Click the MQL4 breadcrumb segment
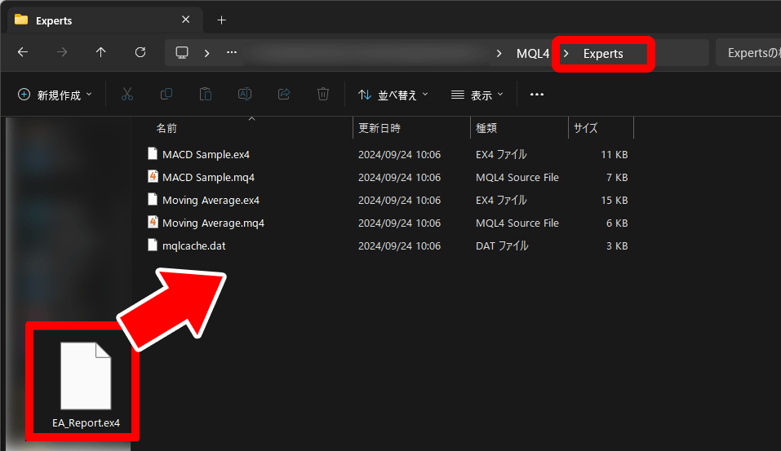Viewport: 781px width, 451px height. (533, 54)
